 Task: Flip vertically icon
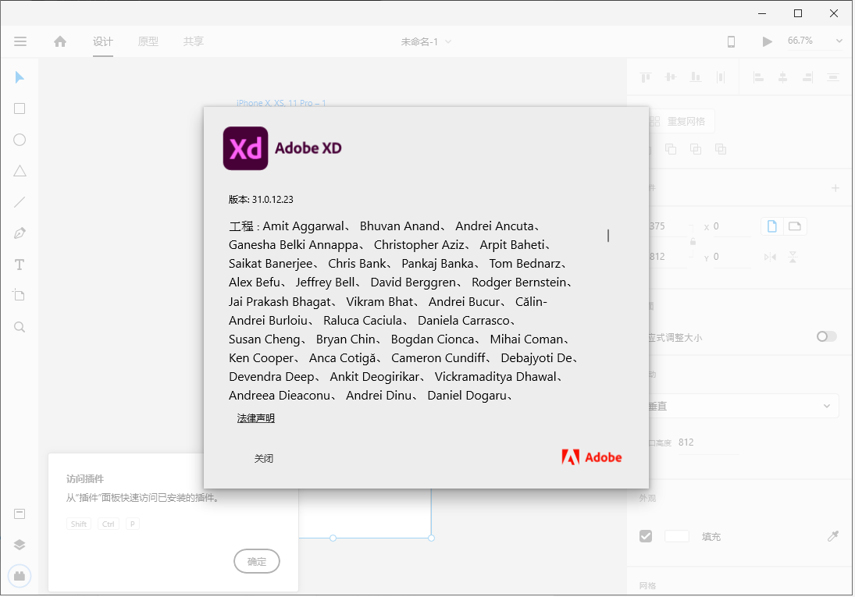(793, 257)
